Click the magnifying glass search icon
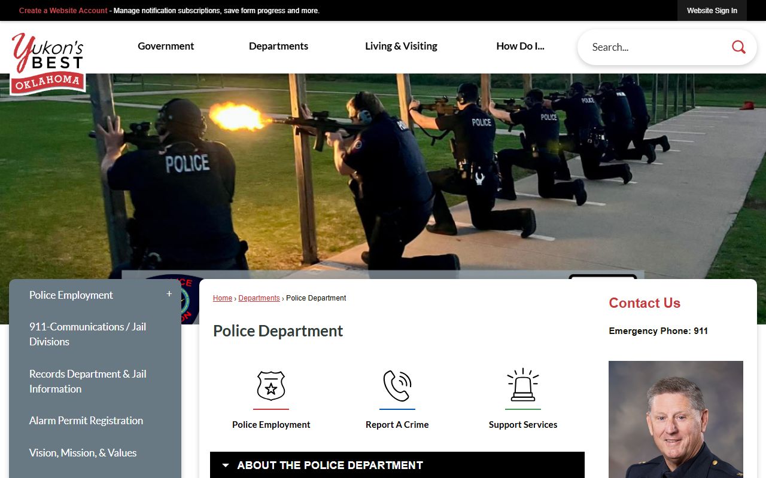This screenshot has height=478, width=766. (x=738, y=47)
